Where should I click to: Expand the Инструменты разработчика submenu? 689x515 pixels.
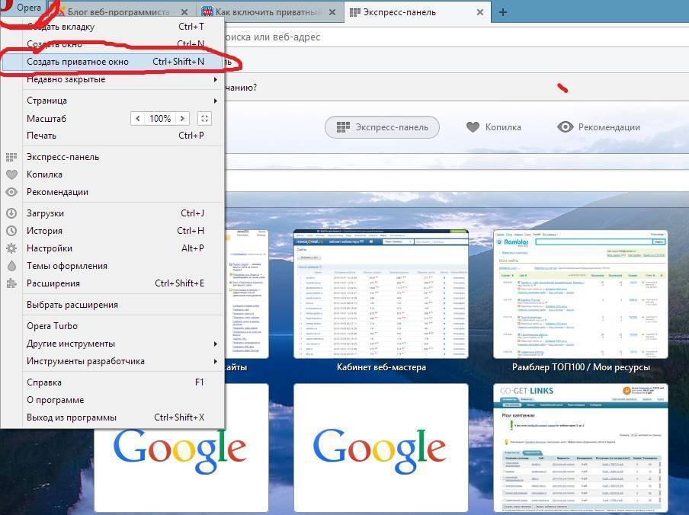pos(215,361)
